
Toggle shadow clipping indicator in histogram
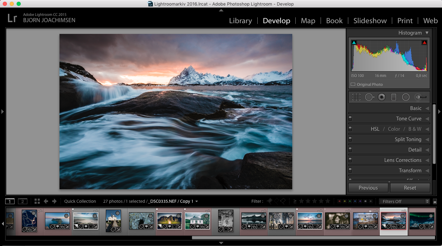tap(354, 43)
